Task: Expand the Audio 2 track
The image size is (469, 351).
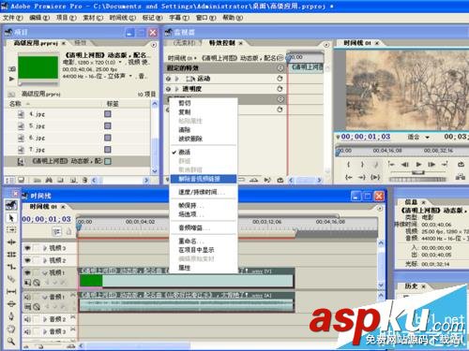Action: (45, 319)
